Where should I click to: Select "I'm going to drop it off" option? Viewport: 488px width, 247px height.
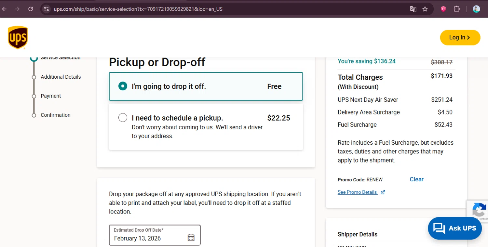tap(123, 86)
